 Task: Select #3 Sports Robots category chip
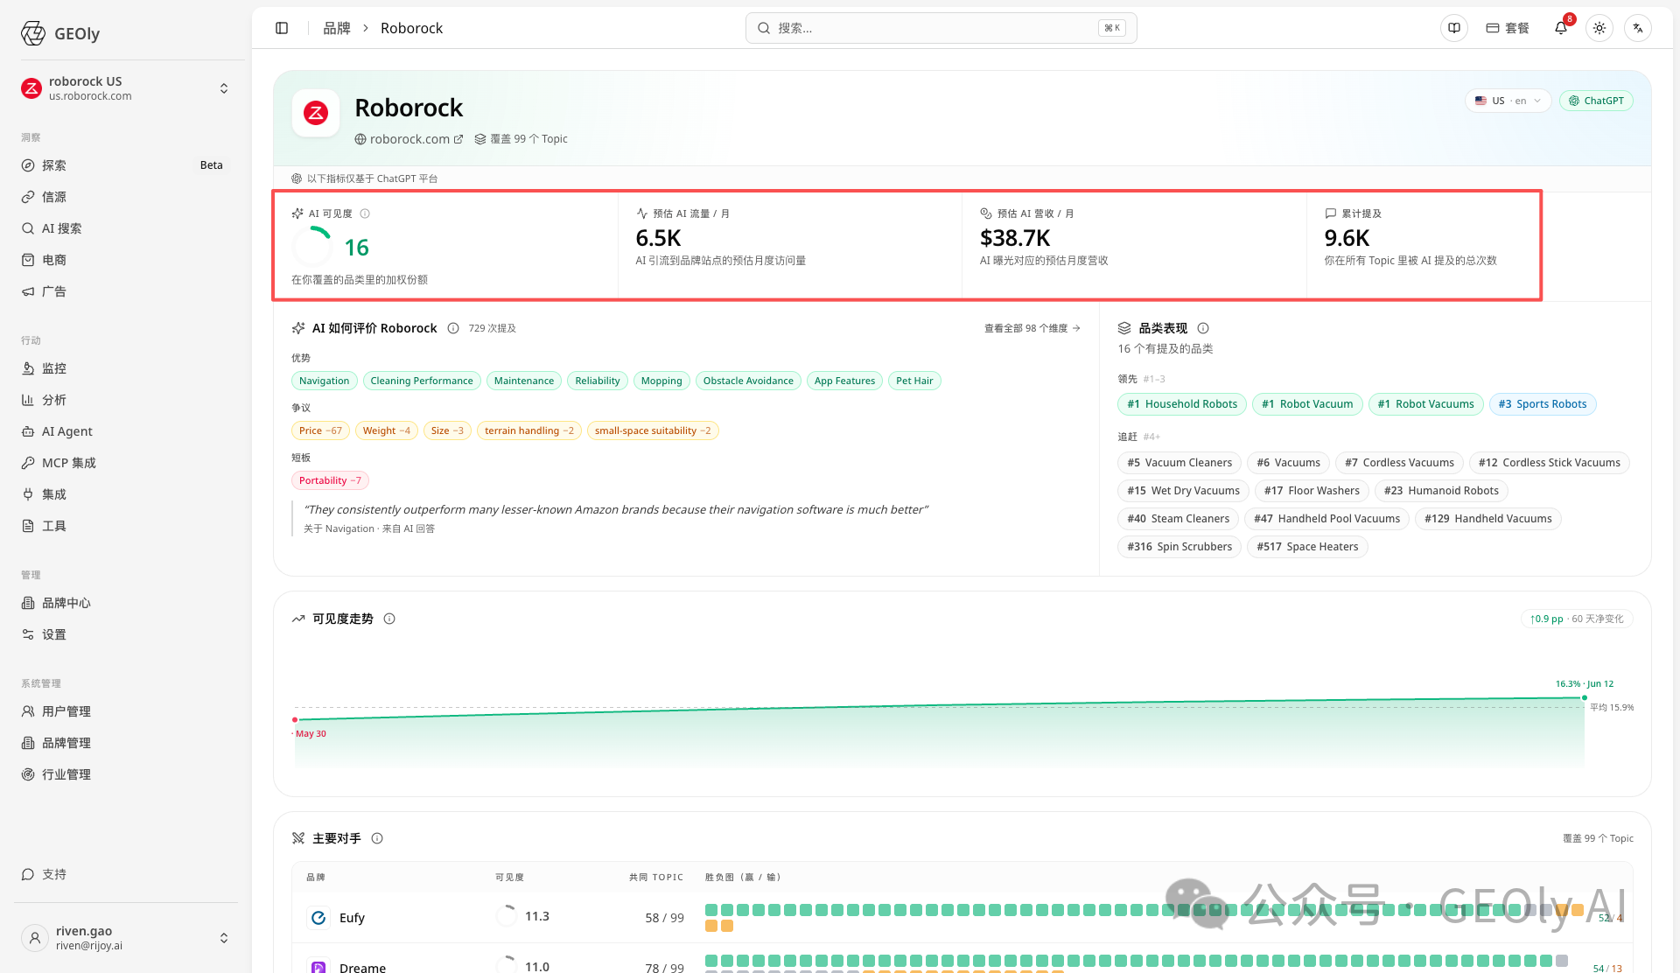[x=1543, y=404]
